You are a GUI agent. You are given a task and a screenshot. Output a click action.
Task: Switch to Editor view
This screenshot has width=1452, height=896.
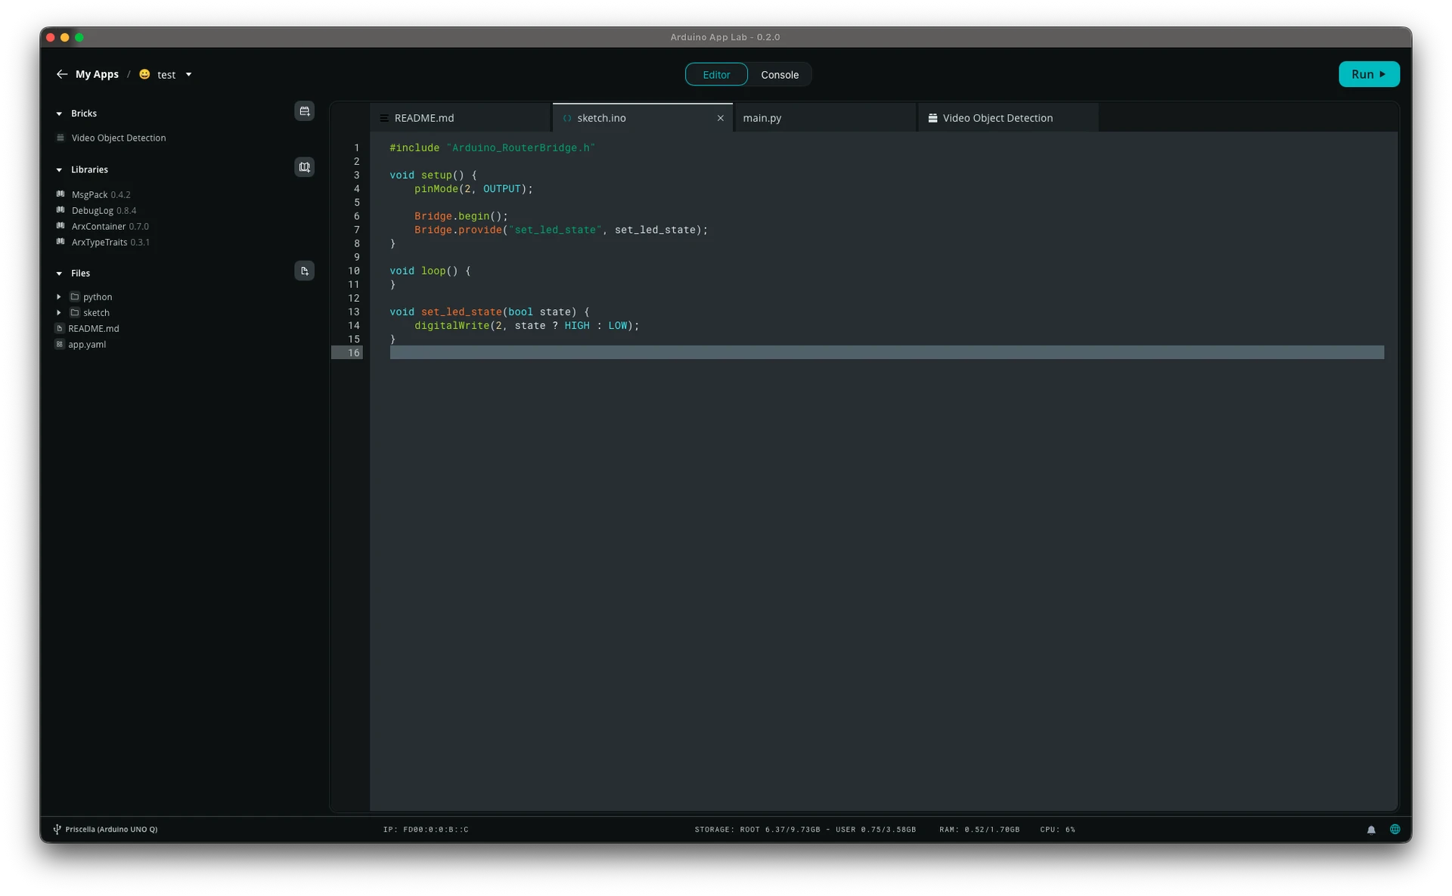(x=715, y=75)
